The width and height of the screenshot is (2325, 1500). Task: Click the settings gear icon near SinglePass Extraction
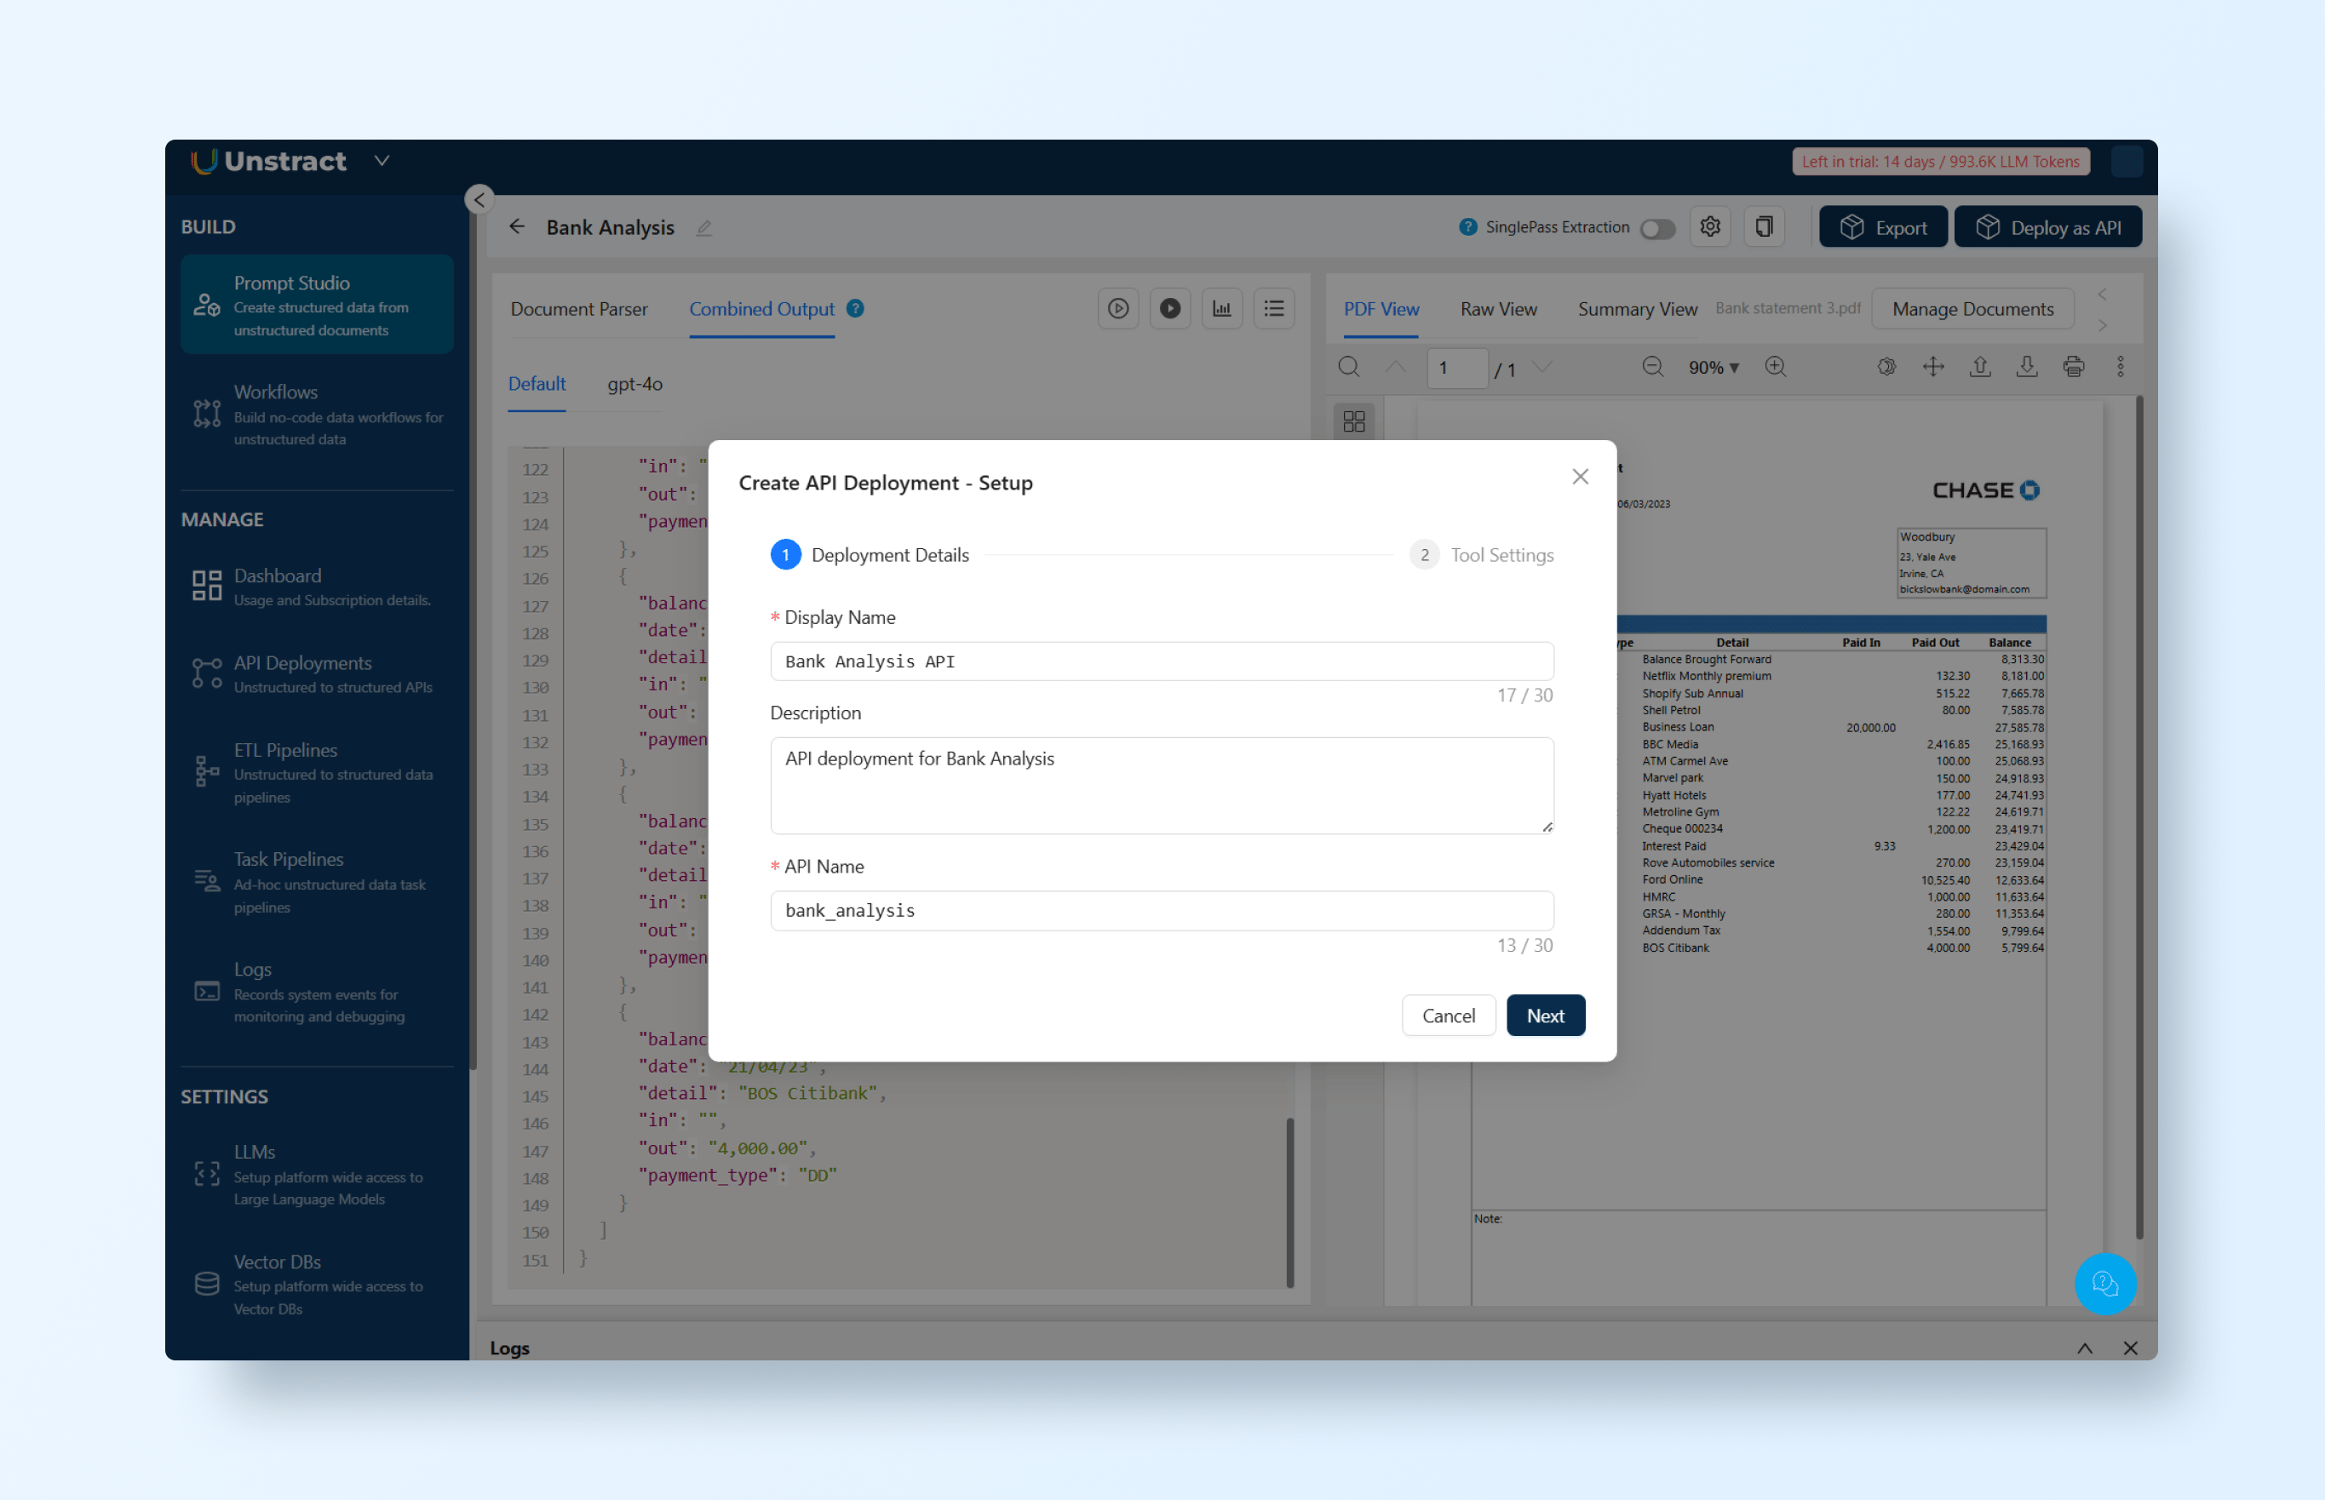click(x=1709, y=227)
